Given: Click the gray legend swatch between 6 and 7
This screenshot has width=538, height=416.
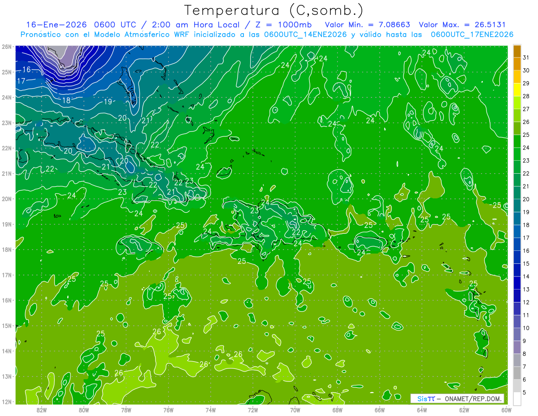Looking at the screenshot, I should tap(517, 373).
